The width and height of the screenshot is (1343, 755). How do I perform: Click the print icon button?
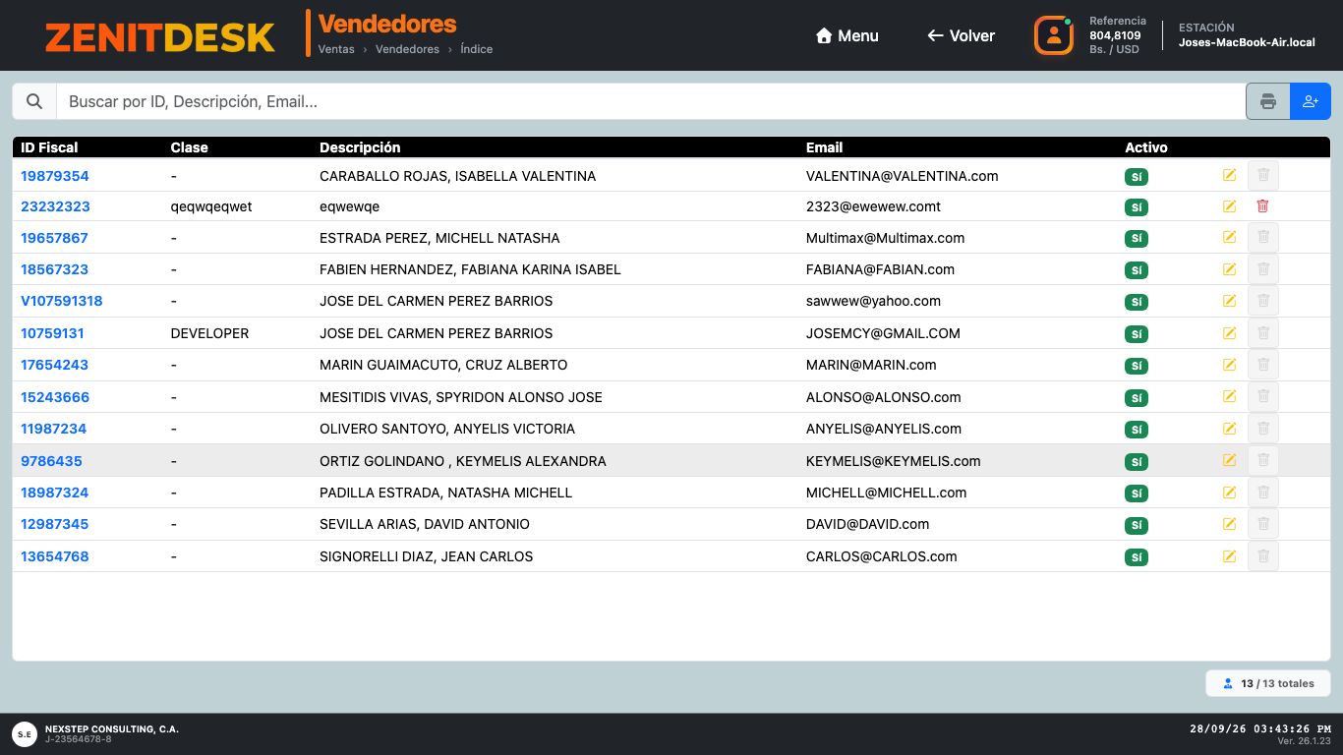coord(1268,101)
